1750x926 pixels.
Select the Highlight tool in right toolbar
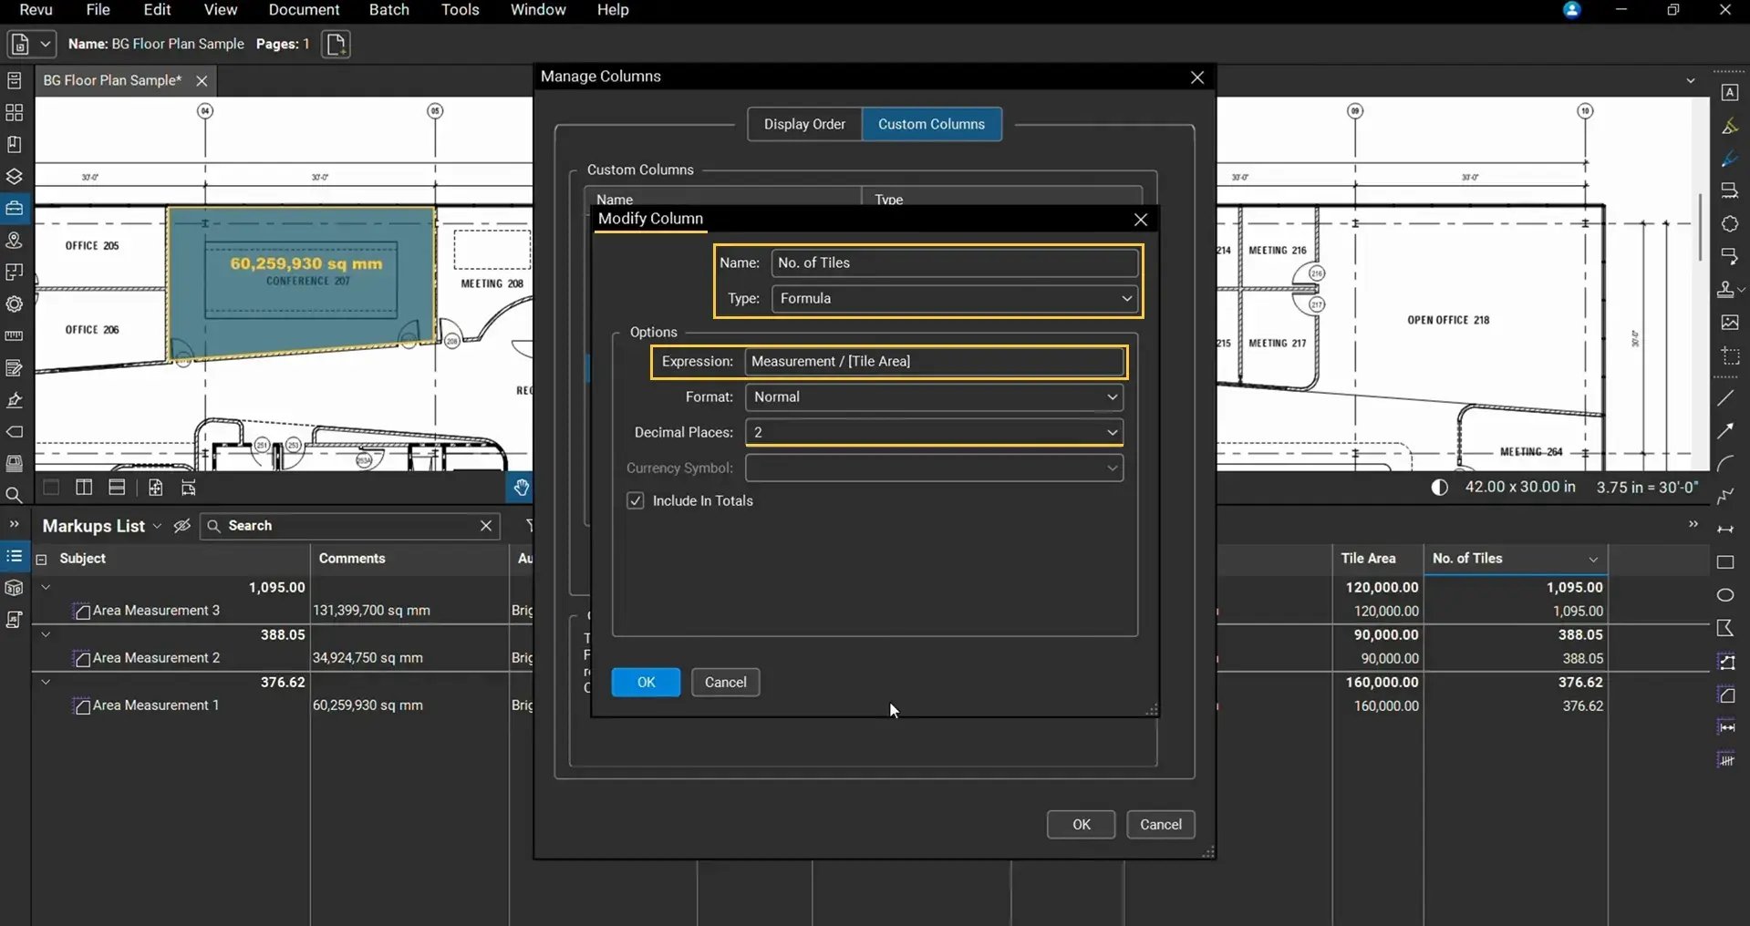click(1729, 127)
